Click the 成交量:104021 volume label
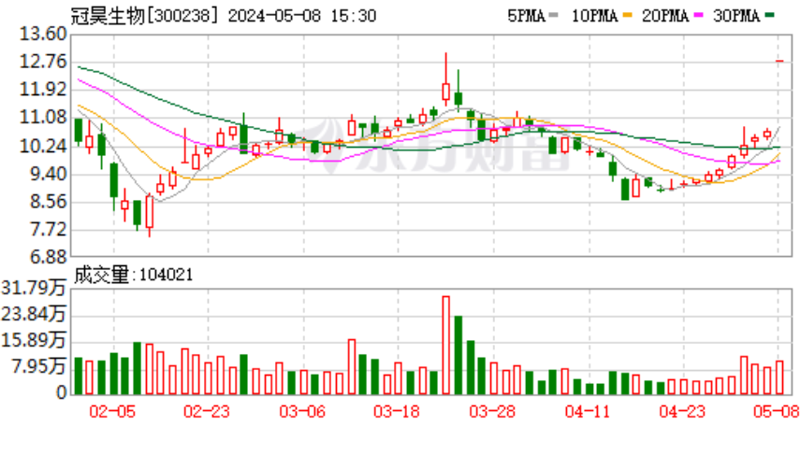This screenshot has height=469, width=800. (x=134, y=275)
